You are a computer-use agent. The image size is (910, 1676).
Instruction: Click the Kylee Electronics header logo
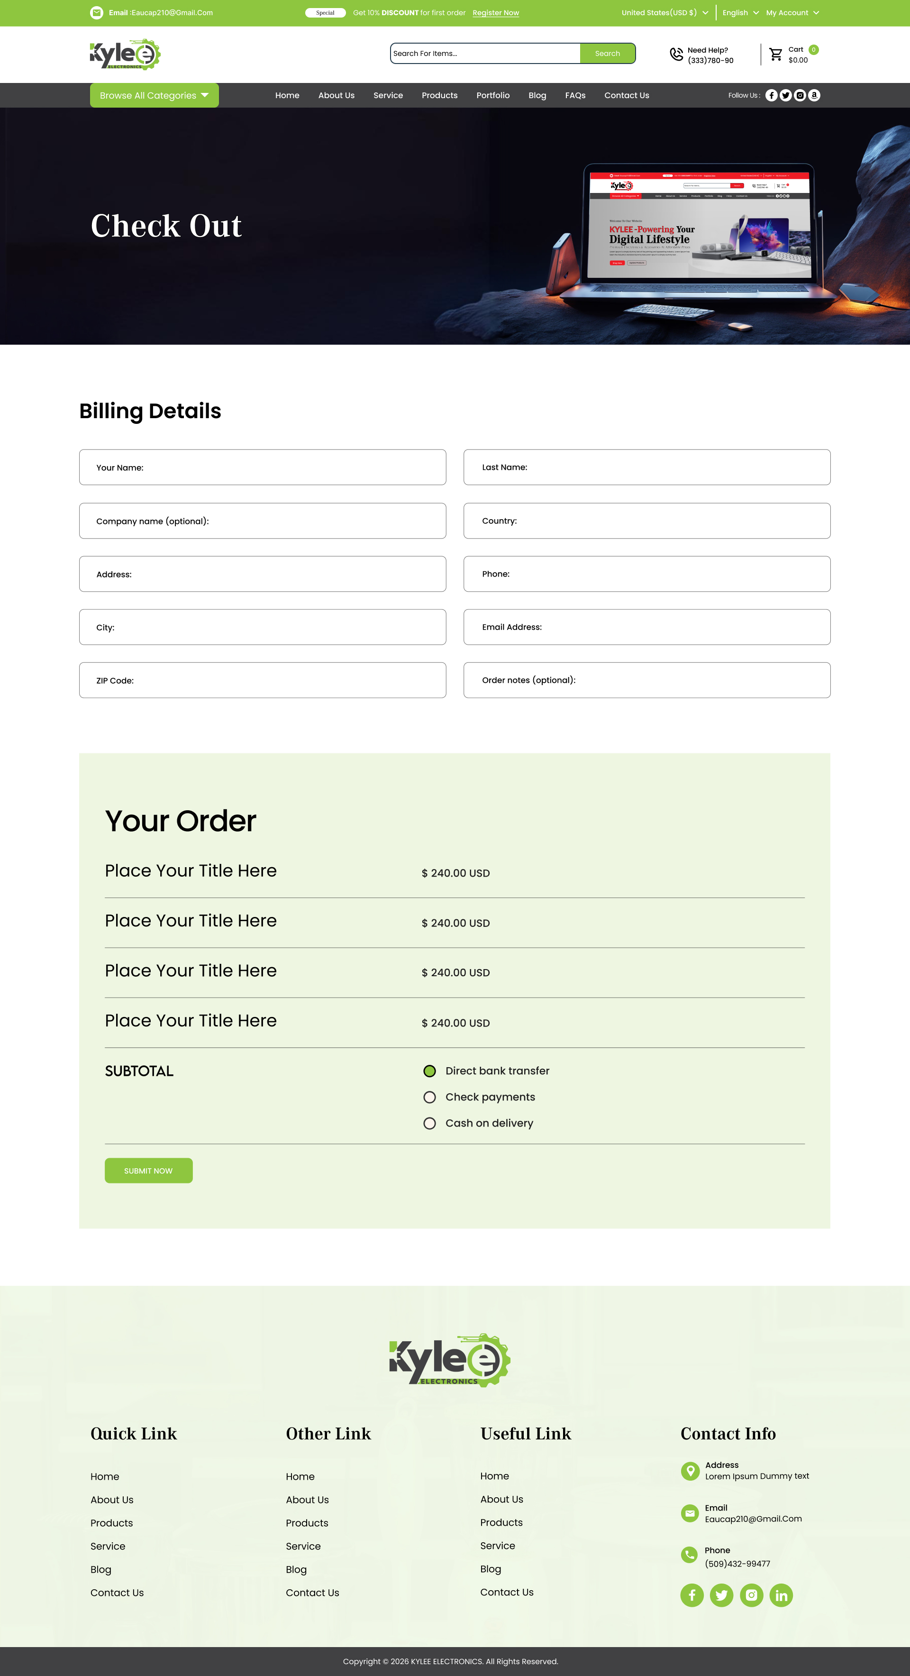click(125, 55)
